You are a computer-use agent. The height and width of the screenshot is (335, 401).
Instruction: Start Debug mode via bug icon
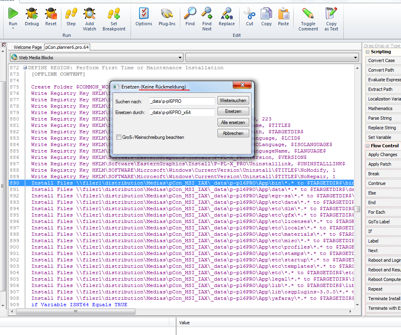(x=32, y=13)
